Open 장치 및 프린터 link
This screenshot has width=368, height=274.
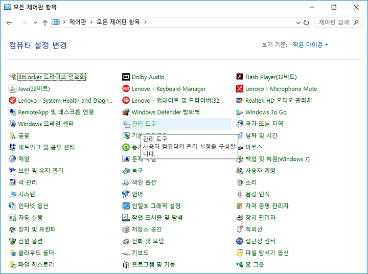tap(37, 229)
